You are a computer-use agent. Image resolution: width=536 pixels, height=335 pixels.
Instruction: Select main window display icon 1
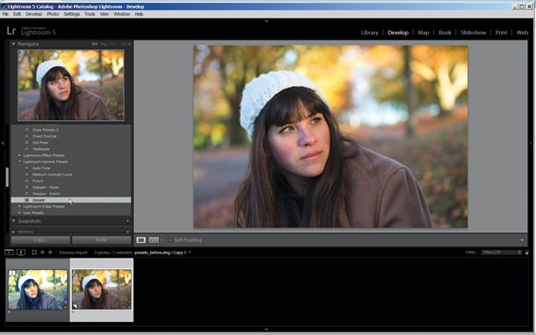point(9,253)
